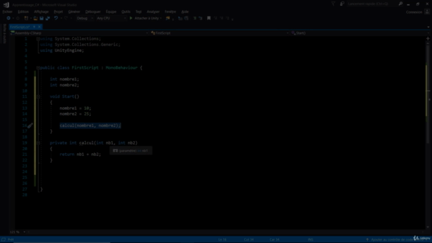The width and height of the screenshot is (432, 243).
Task: Open the Projet menu
Action: pos(59,11)
